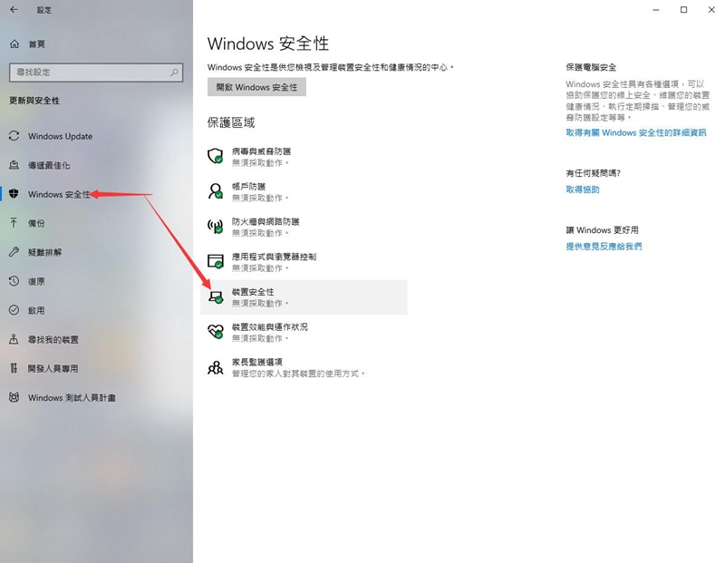
Task: Open 取得有關 Windows 安全性的詳細資訊 link
Action: click(x=636, y=132)
